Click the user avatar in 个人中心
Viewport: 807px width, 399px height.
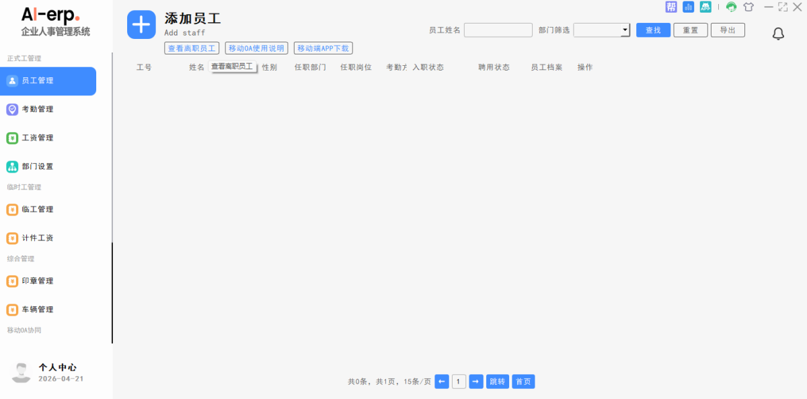click(22, 372)
